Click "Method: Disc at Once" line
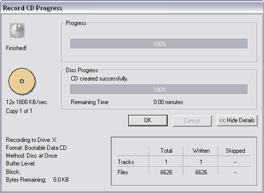The image size is (264, 193). click(31, 156)
